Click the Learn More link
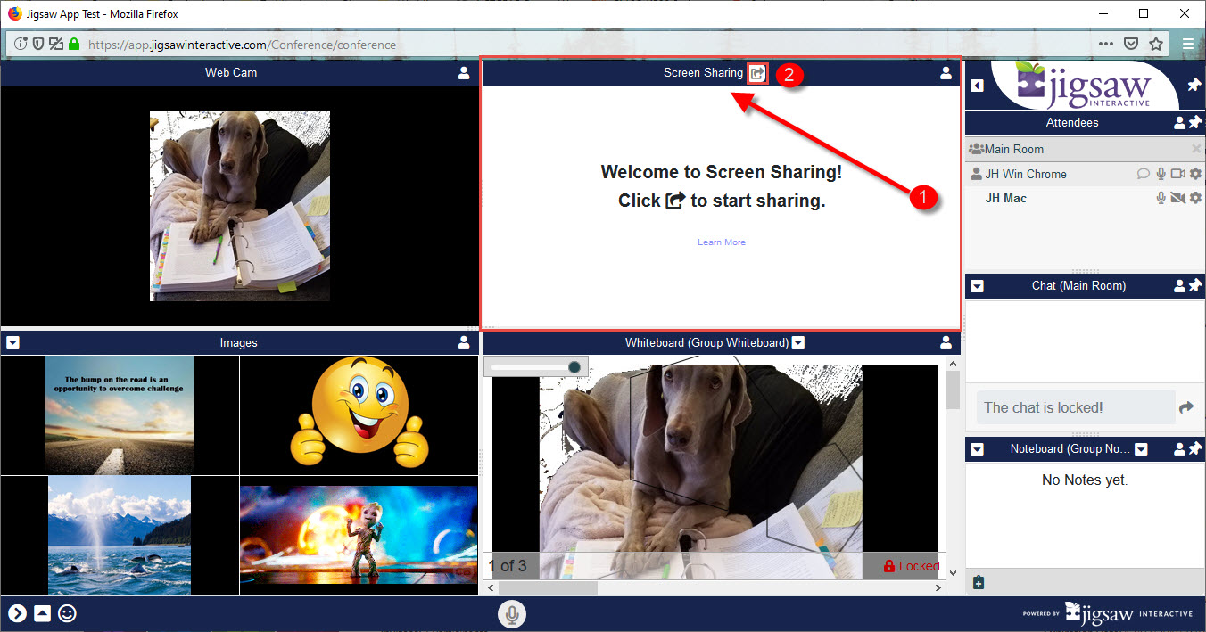The height and width of the screenshot is (632, 1206). click(x=721, y=242)
